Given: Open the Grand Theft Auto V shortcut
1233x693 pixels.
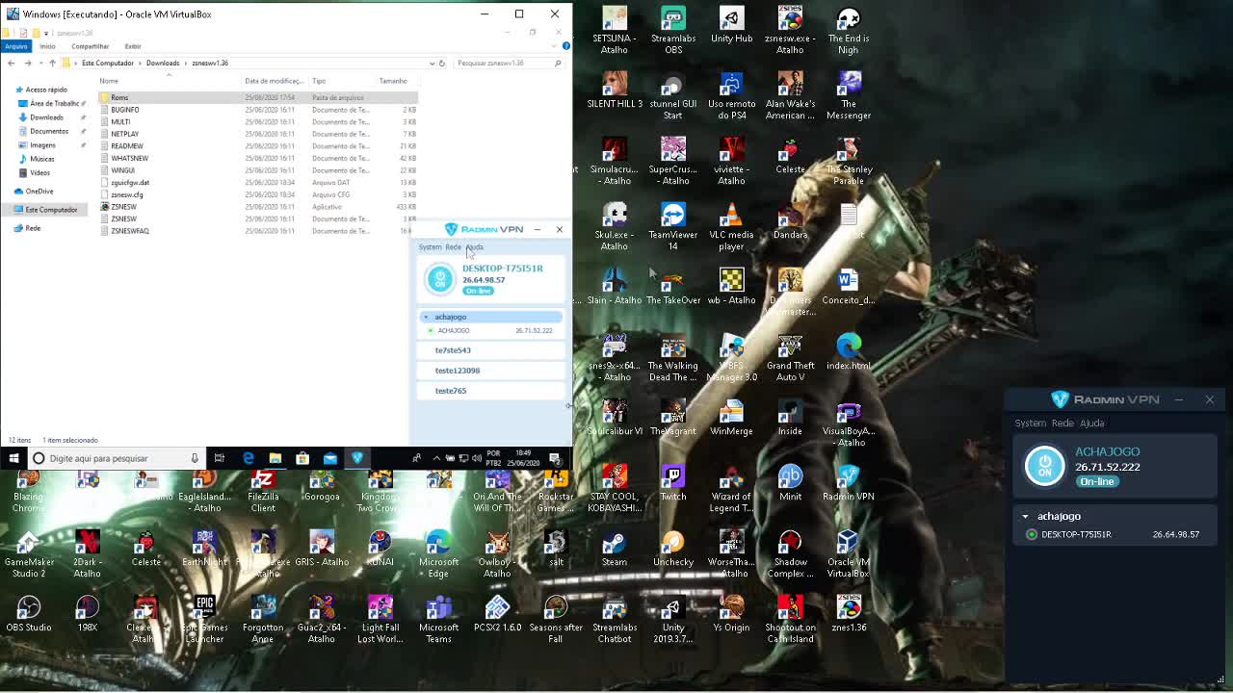Looking at the screenshot, I should [790, 346].
